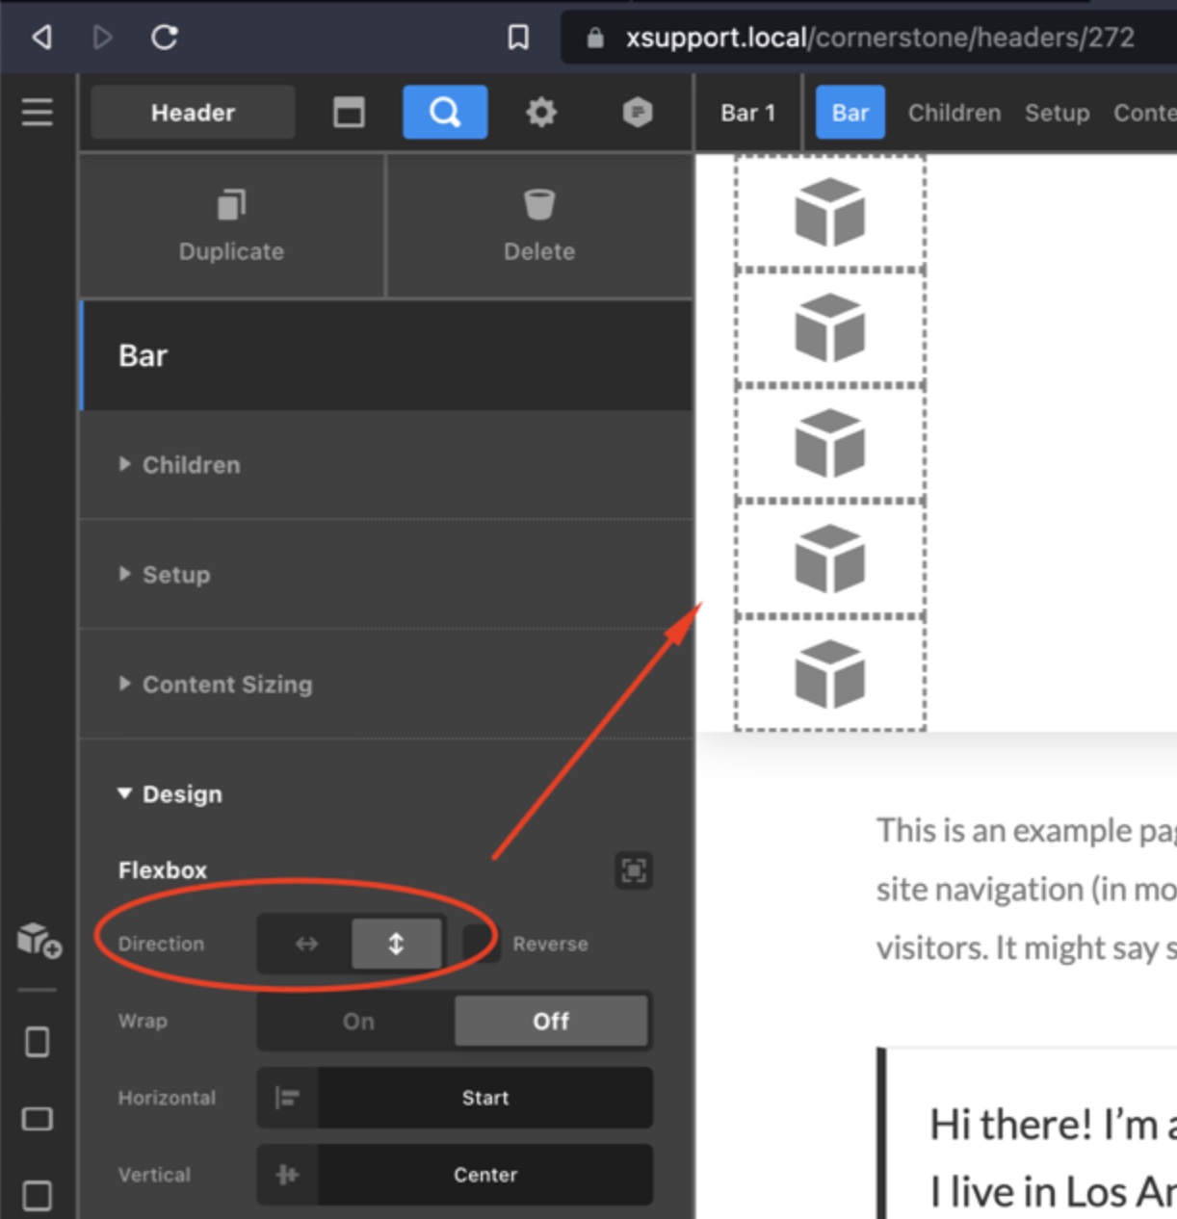Image resolution: width=1177 pixels, height=1219 pixels.
Task: Reload the page in the browser
Action: [x=165, y=38]
